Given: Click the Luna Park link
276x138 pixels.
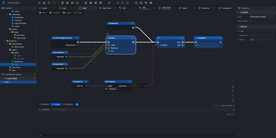Looking at the screenshot, I should pyautogui.click(x=217, y=106).
